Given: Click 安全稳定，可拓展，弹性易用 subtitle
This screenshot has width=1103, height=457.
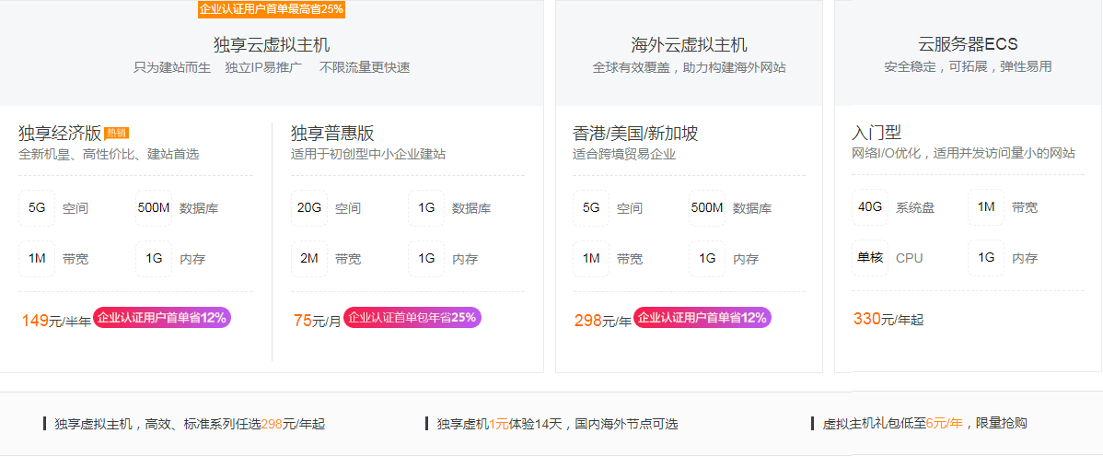Looking at the screenshot, I should pos(968,67).
